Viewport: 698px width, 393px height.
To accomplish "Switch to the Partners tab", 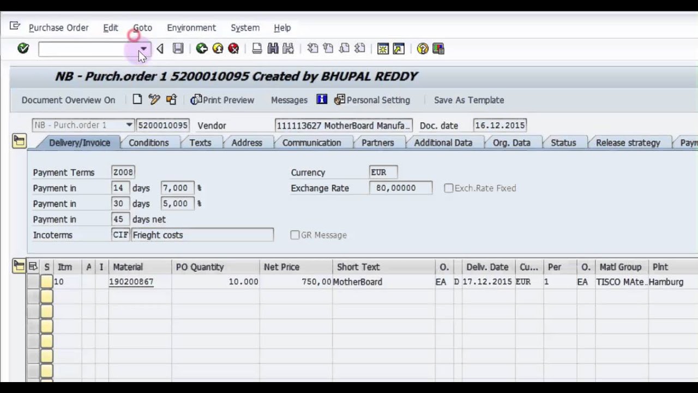I will pos(377,142).
